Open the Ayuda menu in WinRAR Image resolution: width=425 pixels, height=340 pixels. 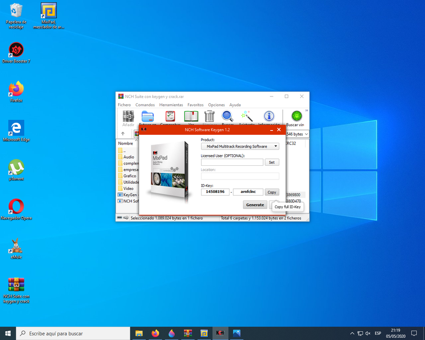pos(235,105)
